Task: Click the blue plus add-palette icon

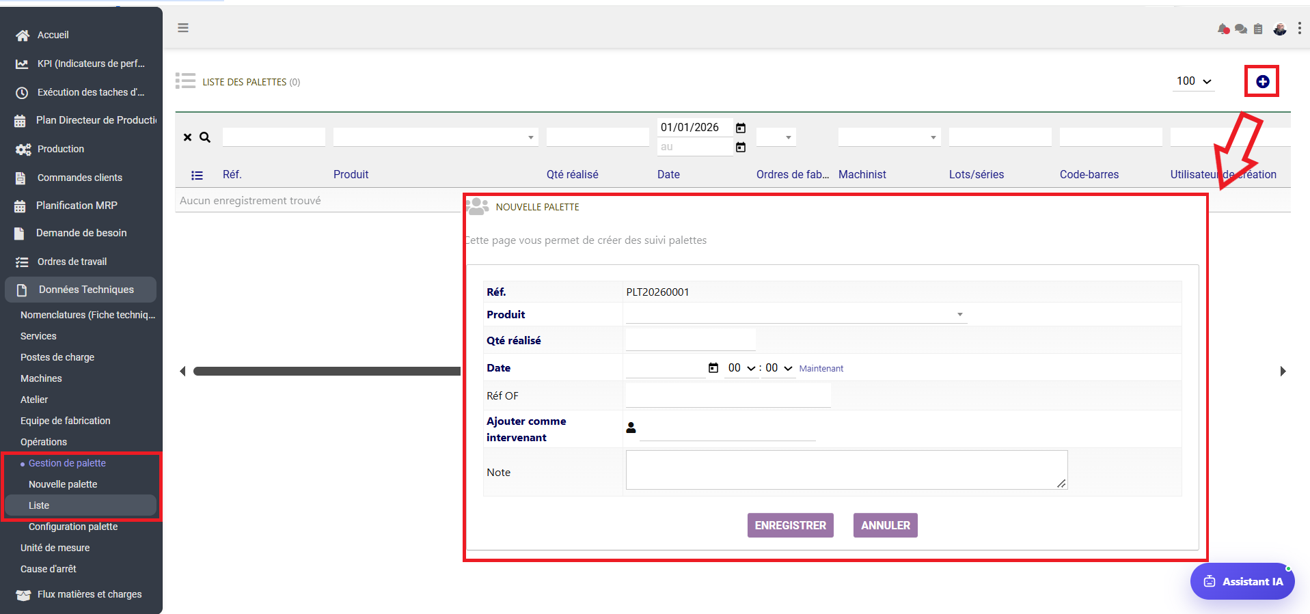Action: point(1262,81)
